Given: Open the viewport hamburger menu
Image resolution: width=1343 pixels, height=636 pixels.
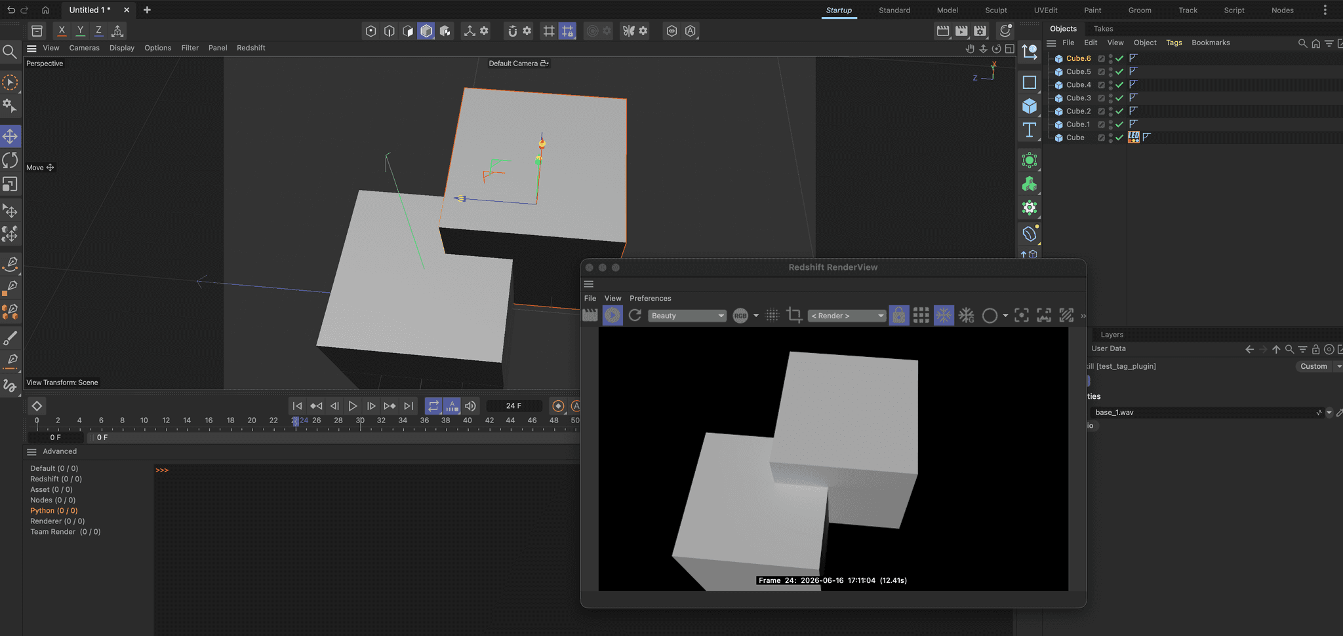Looking at the screenshot, I should pos(31,48).
